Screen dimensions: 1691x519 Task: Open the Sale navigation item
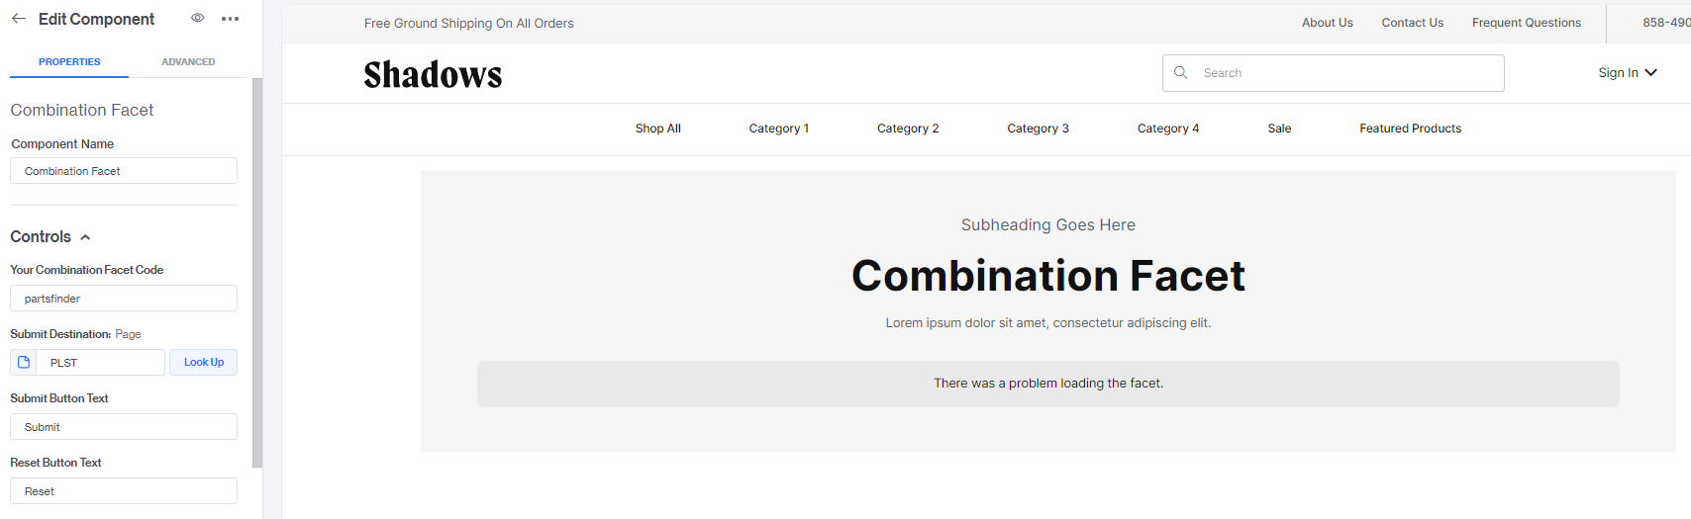coord(1279,129)
